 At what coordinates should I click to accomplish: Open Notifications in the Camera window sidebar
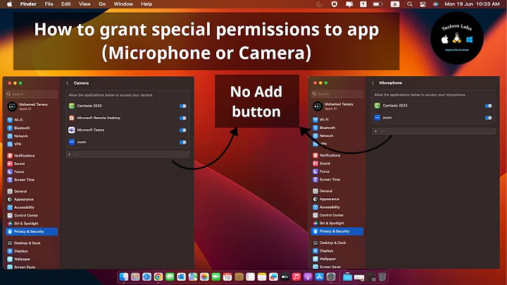click(21, 155)
